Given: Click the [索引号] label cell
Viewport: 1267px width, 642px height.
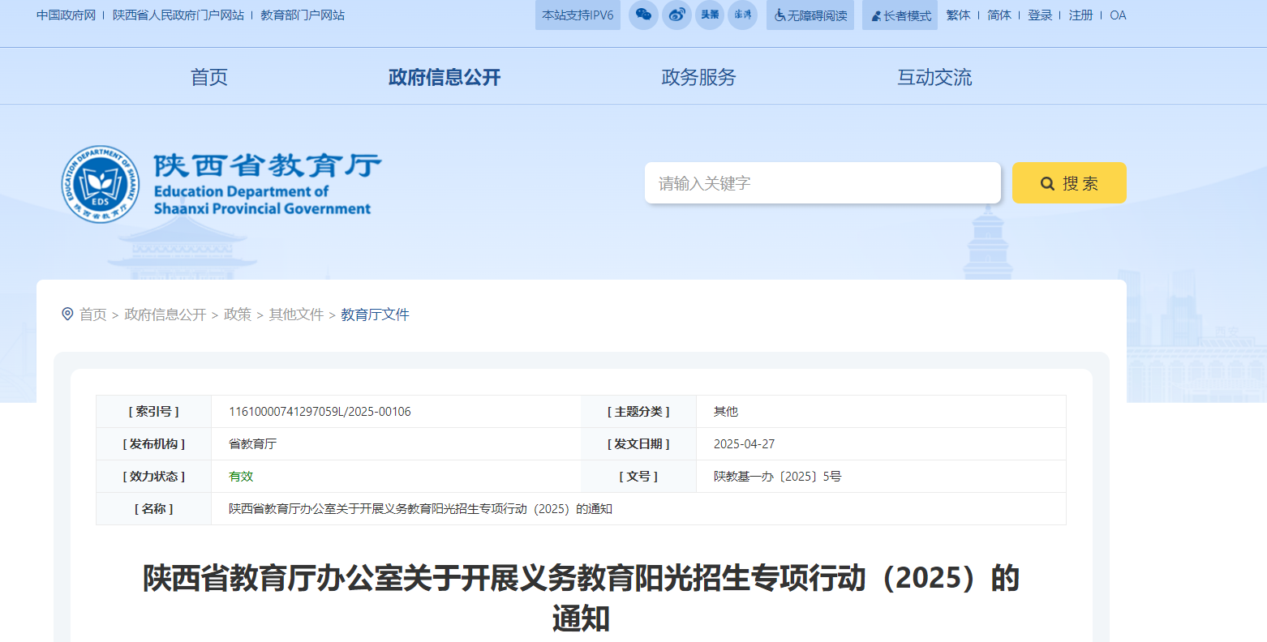Looking at the screenshot, I should click(x=154, y=412).
